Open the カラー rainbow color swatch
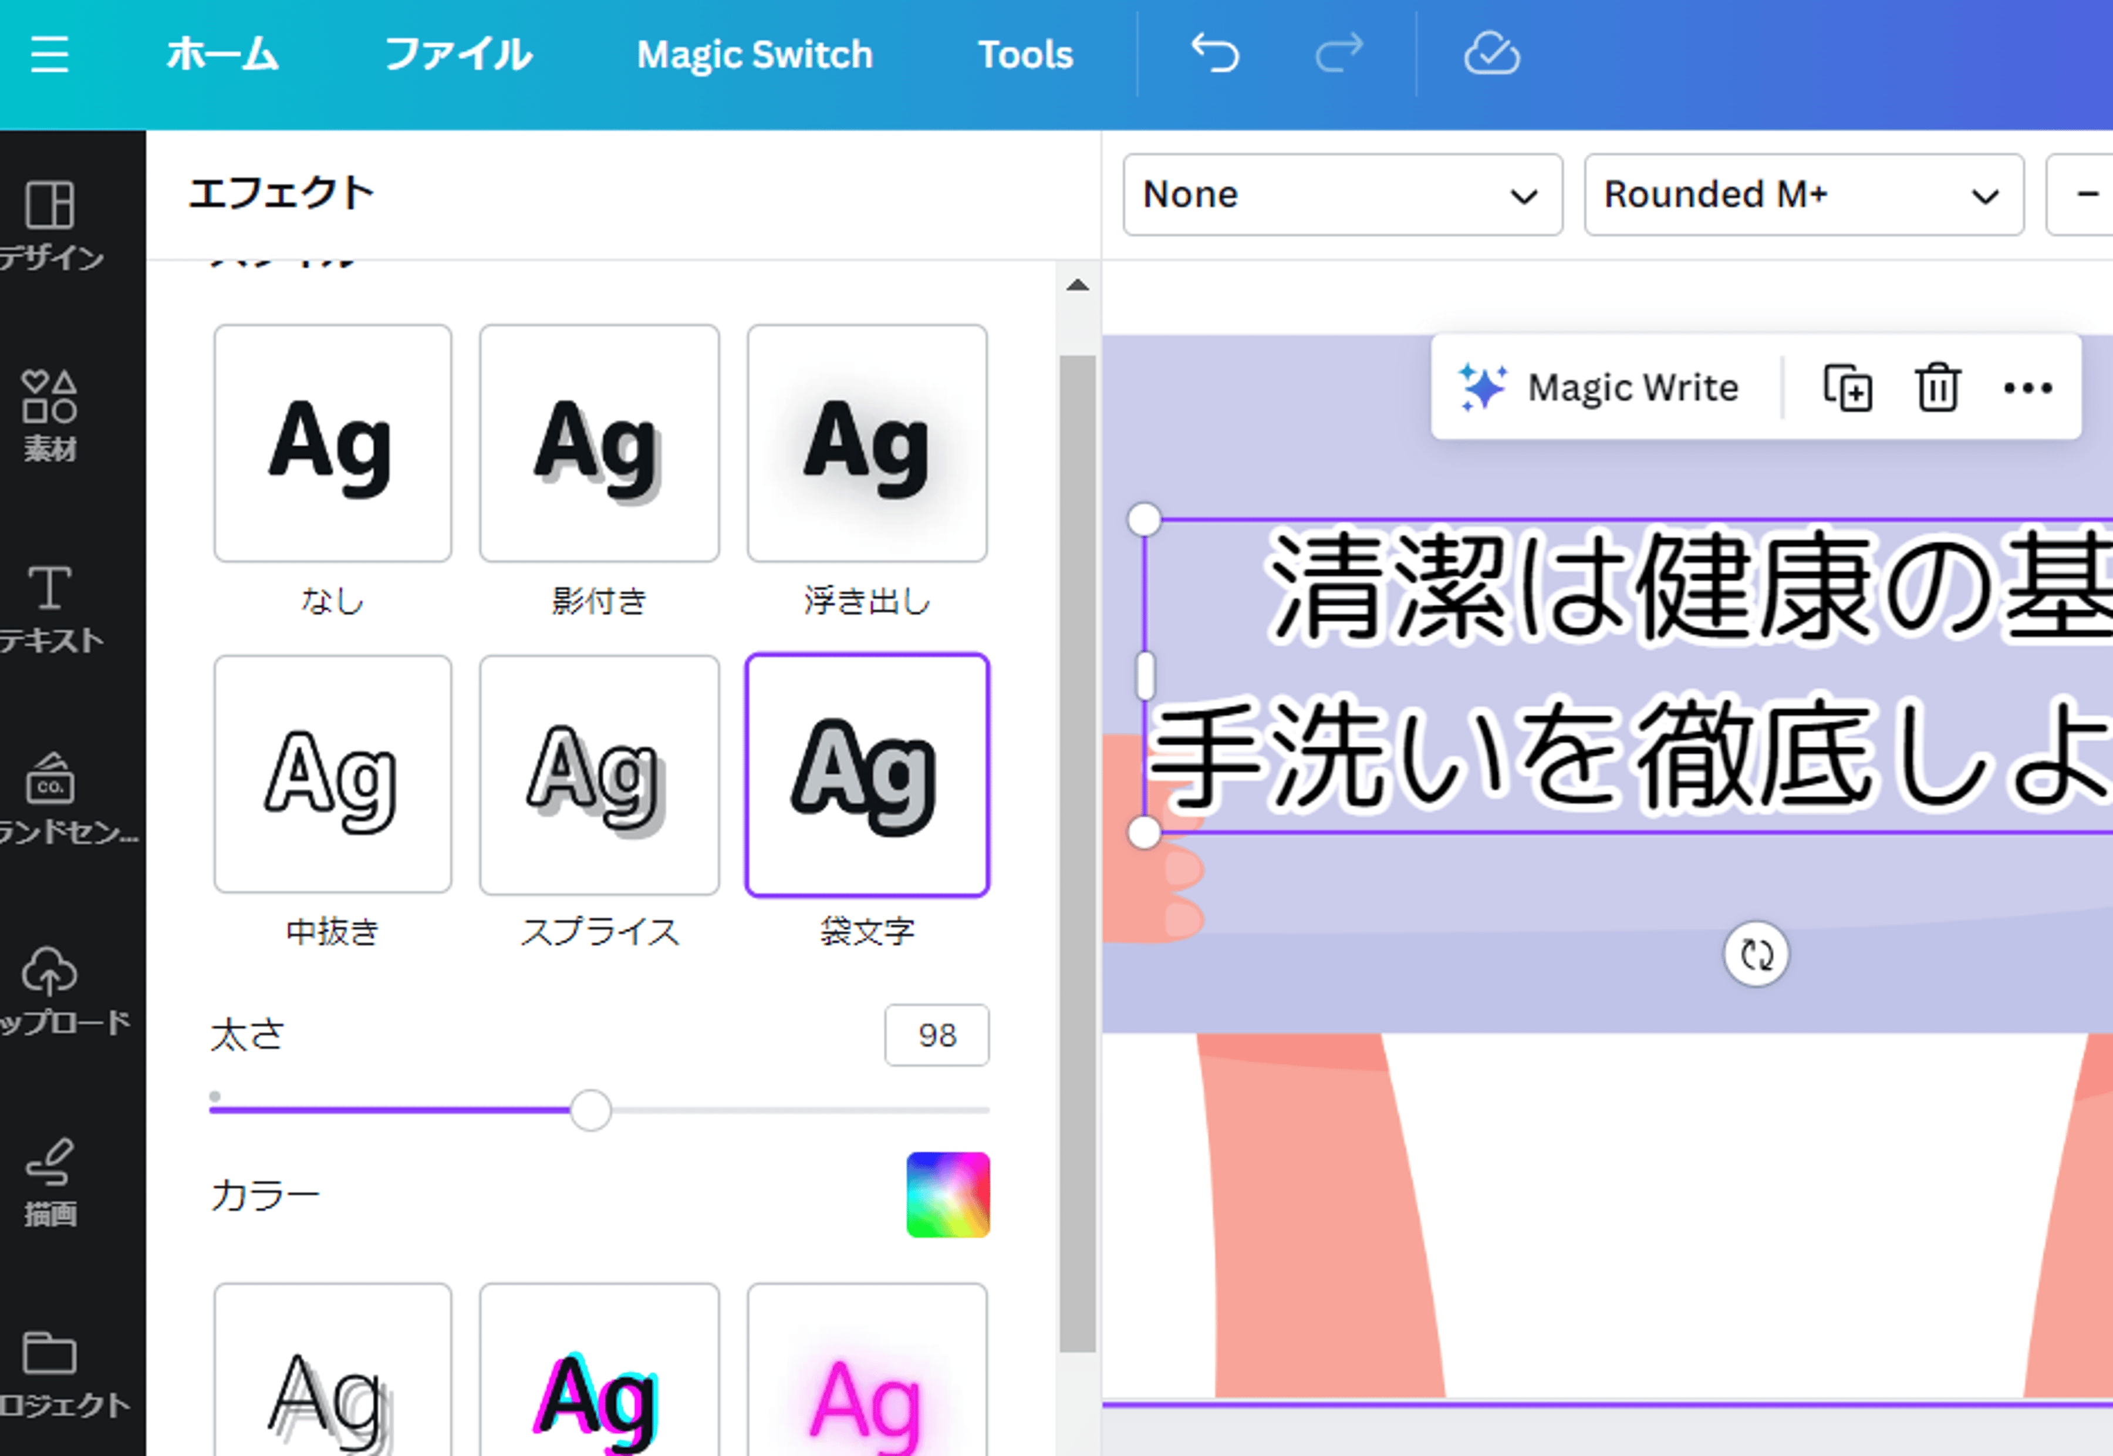Viewport: 2113px width, 1456px height. click(x=947, y=1194)
